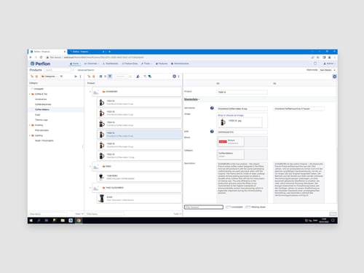Click the gear icon atop the details panel
This screenshot has height=273, width=364.
[335, 76]
